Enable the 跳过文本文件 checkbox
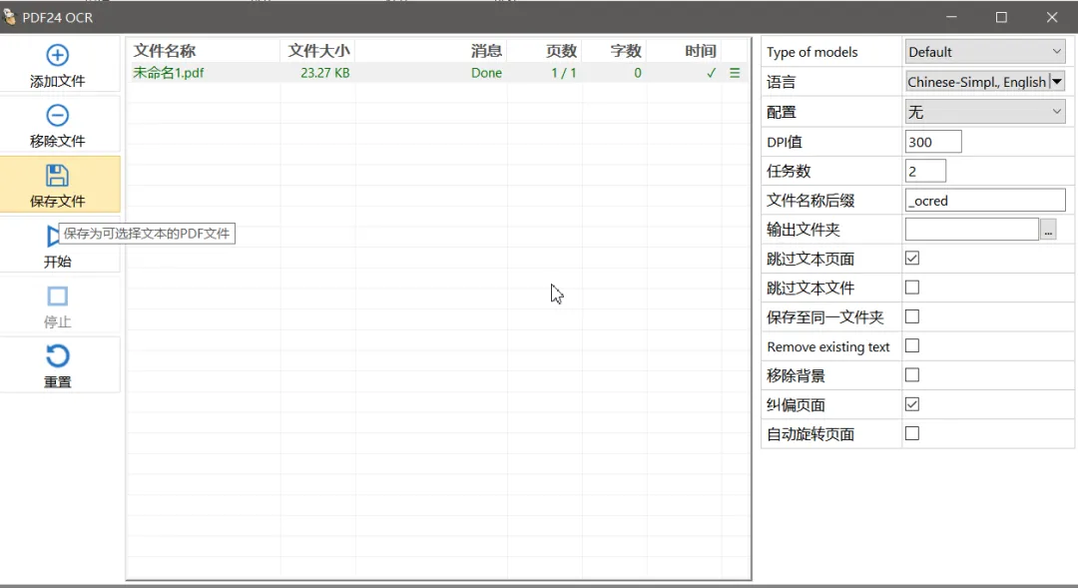1078x588 pixels. [912, 288]
